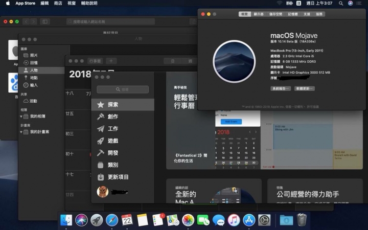Viewport: 368px width, 230px height.
Task: Click the plus add-event button in Calendar
Action: pyautogui.click(x=111, y=61)
